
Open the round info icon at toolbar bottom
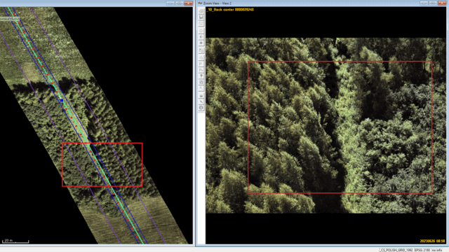pos(201,108)
